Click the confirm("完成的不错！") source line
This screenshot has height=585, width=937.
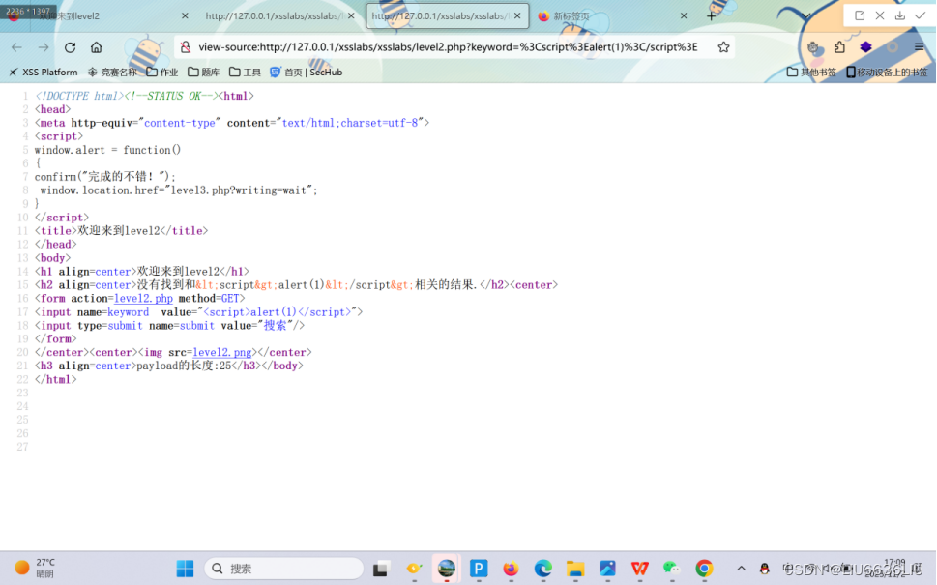[105, 177]
